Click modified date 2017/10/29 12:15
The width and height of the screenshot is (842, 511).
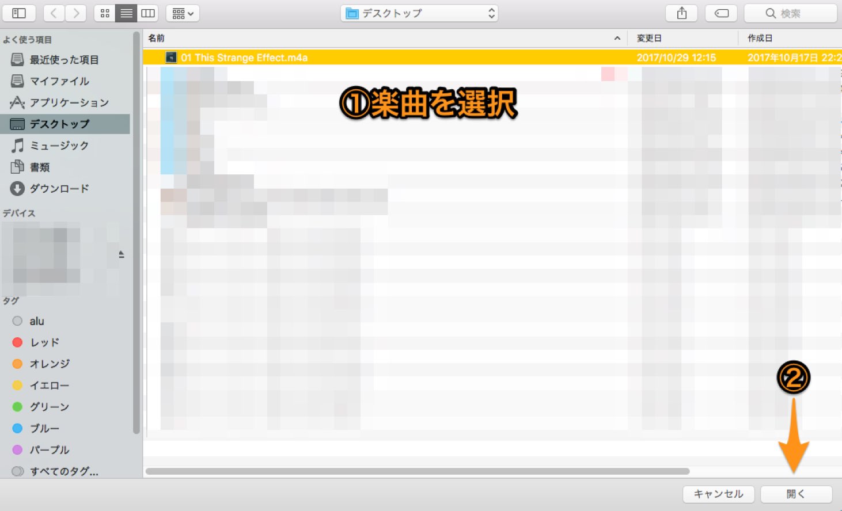tap(676, 58)
